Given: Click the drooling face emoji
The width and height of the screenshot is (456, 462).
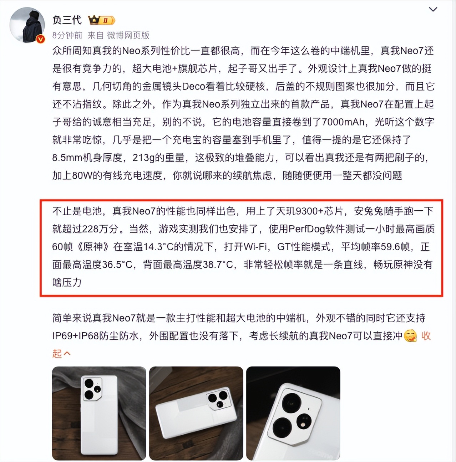Looking at the screenshot, I should (x=410, y=336).
